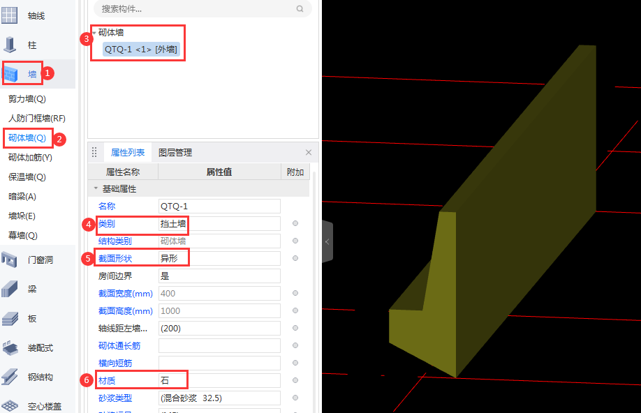Open the 砂浆类型 混合砂浆 value field
The height and width of the screenshot is (413, 641).
(219, 398)
